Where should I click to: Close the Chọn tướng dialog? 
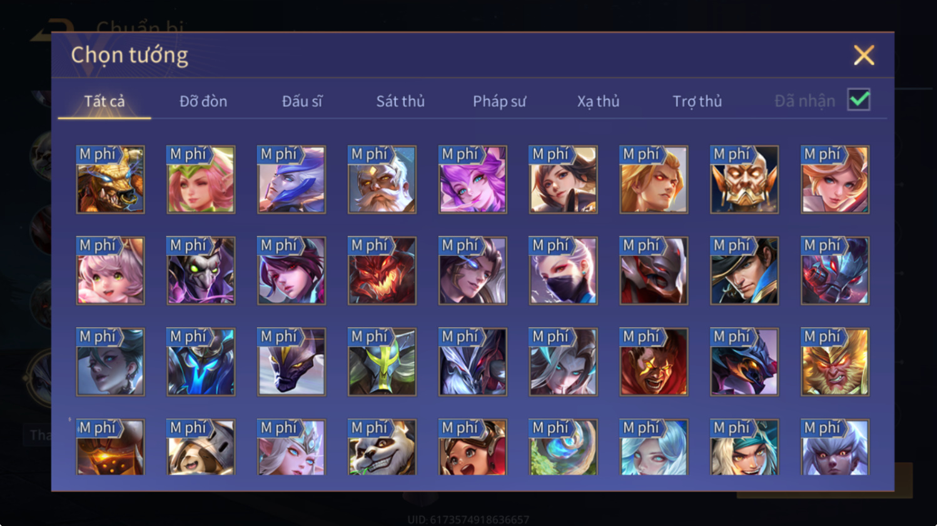[864, 56]
